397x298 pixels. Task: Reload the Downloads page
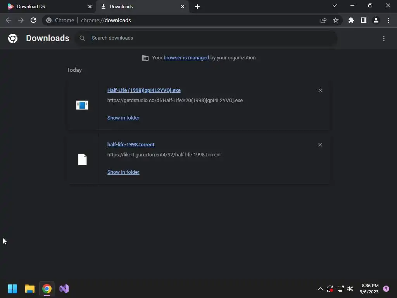33,20
